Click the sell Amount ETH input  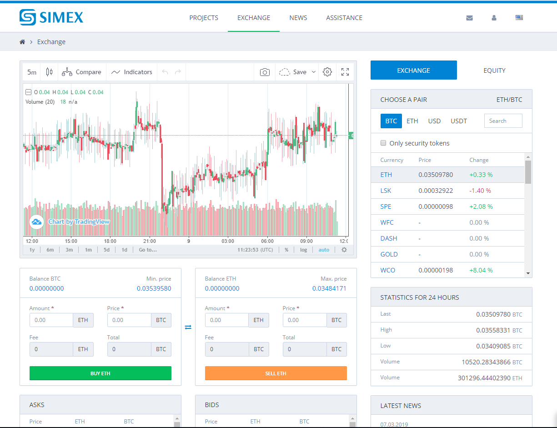tap(227, 320)
